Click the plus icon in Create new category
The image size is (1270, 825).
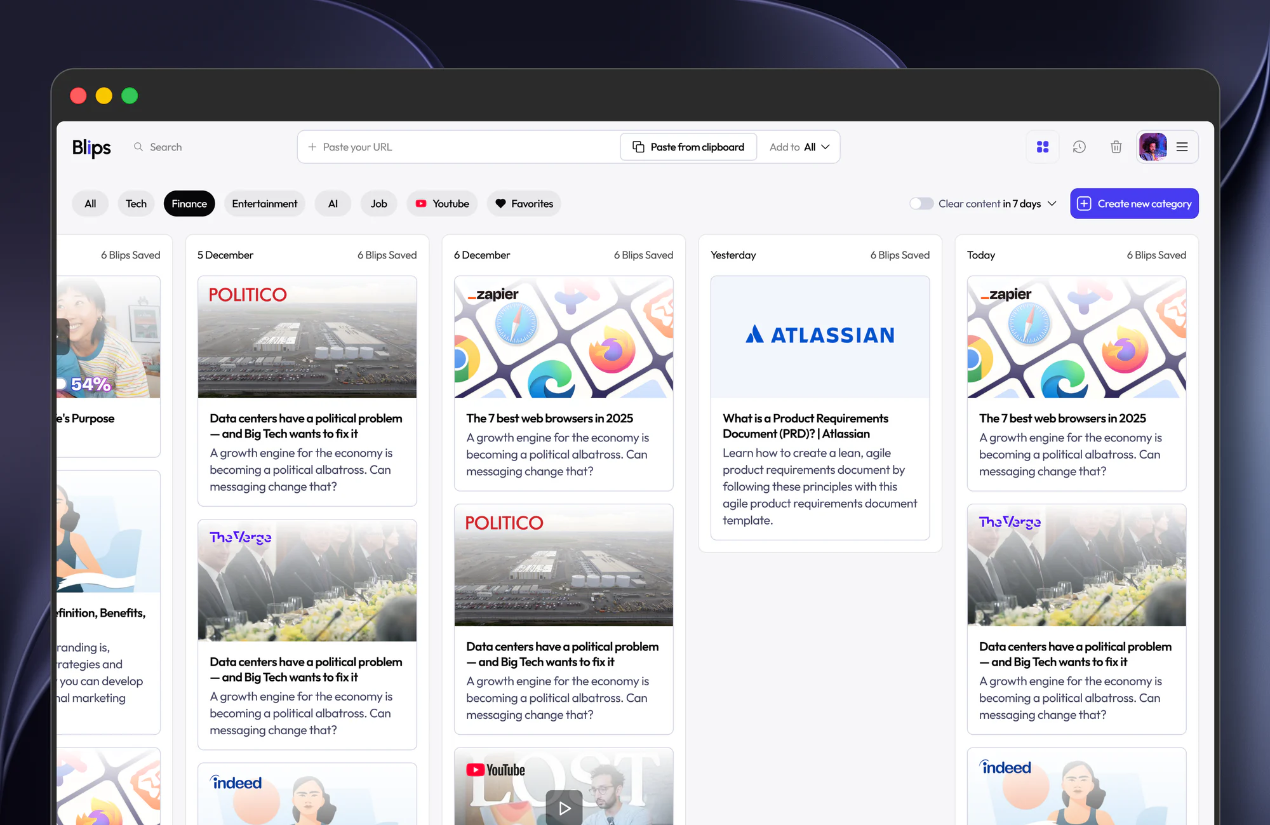click(x=1084, y=204)
